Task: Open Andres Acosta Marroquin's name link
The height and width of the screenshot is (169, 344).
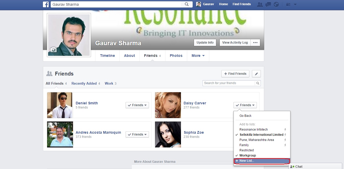Action: 98,132
